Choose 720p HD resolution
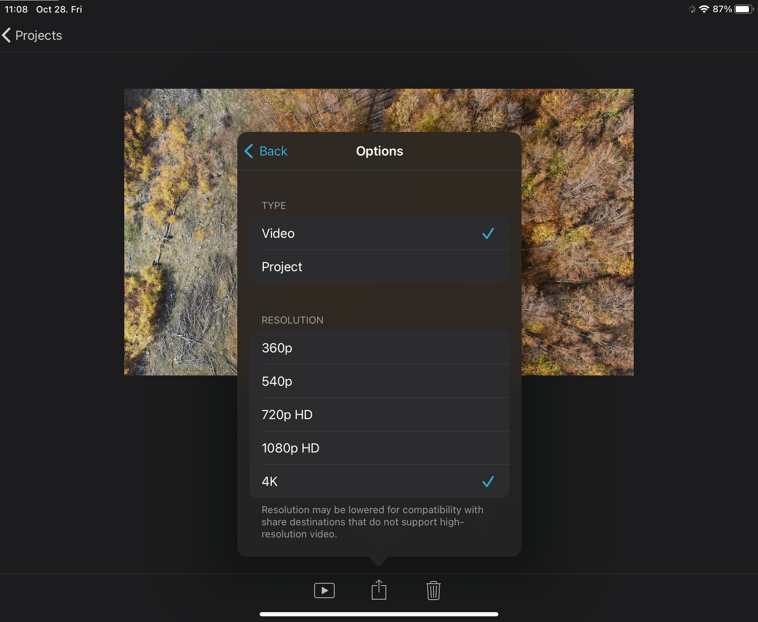The height and width of the screenshot is (622, 758). click(379, 415)
